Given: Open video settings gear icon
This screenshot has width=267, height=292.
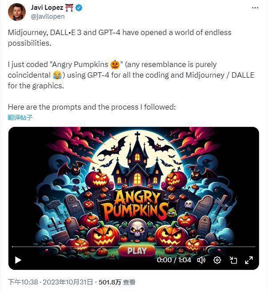Looking at the screenshot, I should click(217, 260).
